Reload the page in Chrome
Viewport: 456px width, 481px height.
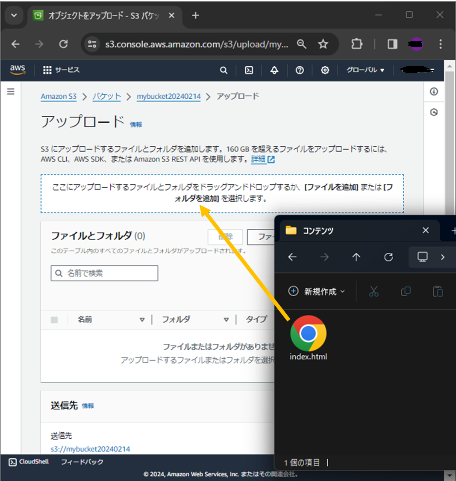(64, 44)
